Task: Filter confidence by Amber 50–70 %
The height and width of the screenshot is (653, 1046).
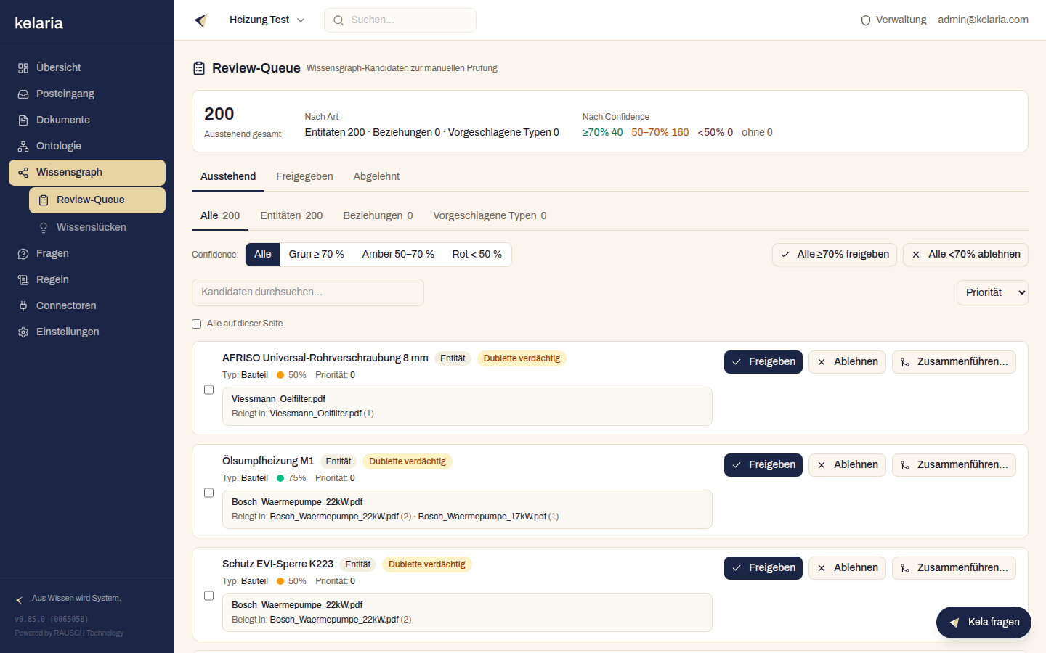Action: 398,255
